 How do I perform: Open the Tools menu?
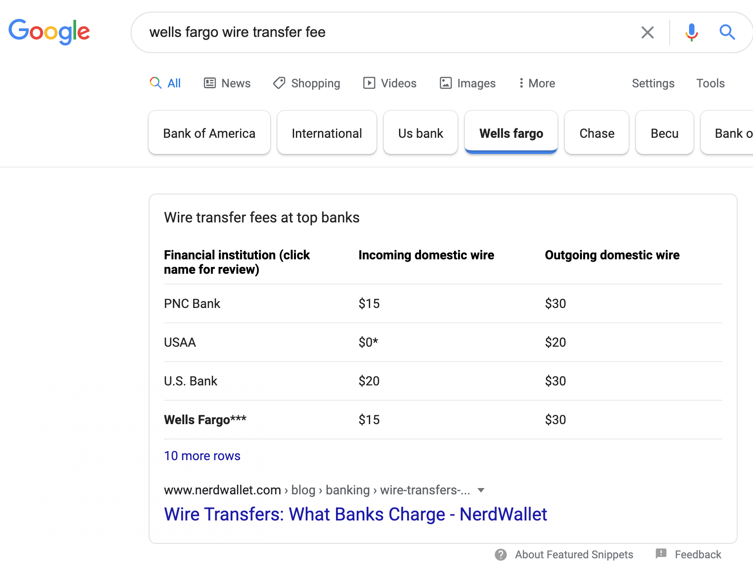(710, 83)
